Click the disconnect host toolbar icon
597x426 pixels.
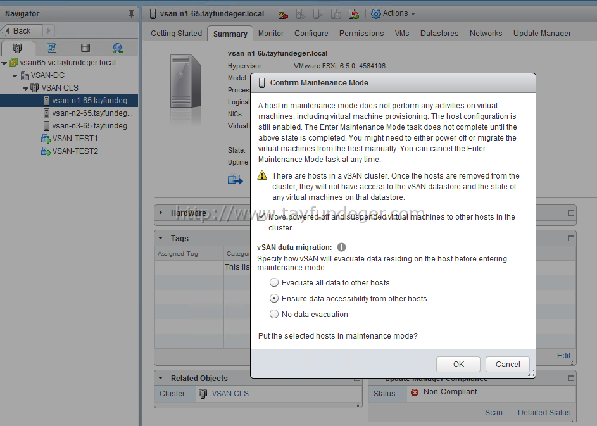318,14
